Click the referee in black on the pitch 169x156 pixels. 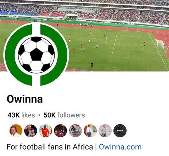92,65
